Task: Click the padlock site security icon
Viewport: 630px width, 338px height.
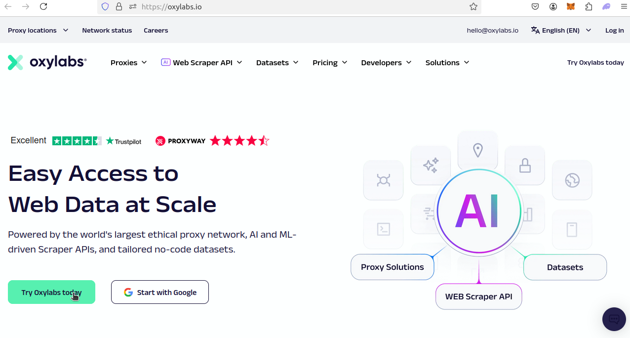Action: tap(118, 6)
